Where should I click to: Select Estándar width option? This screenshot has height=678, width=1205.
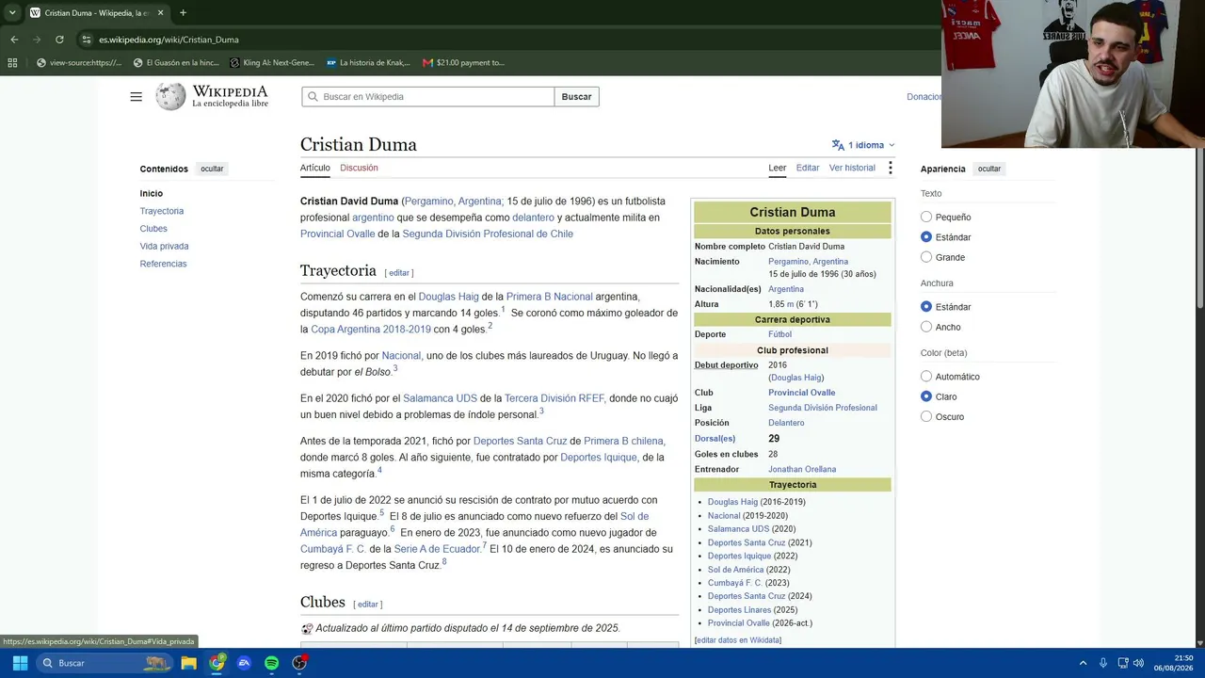[x=926, y=307]
